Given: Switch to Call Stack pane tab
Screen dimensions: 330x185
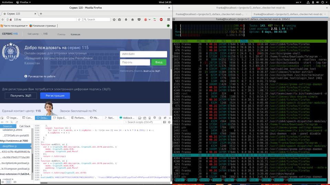Looking at the screenshot, I should 25,126.
